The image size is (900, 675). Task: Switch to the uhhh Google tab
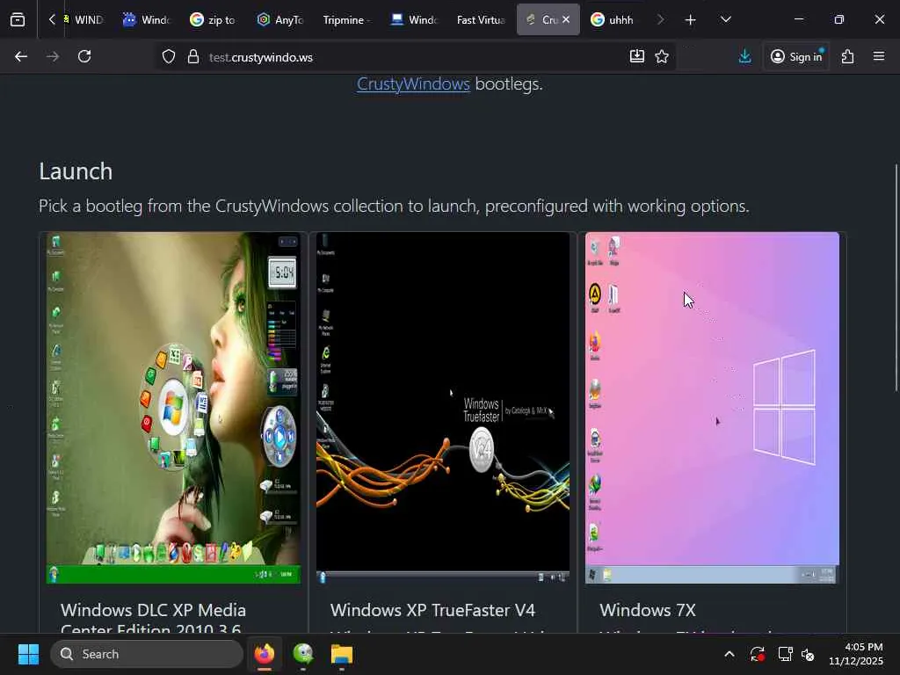(x=613, y=19)
